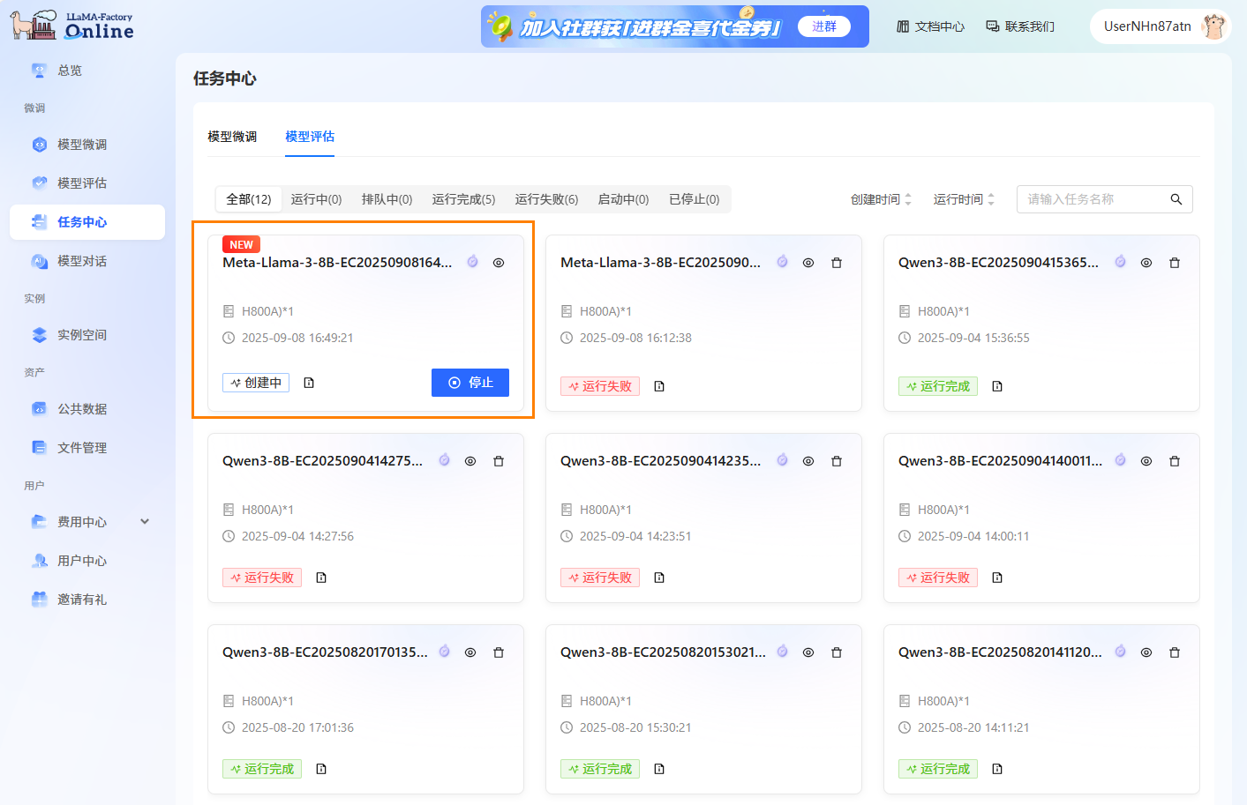Screen dimensions: 1247x805
Task: Sort tasks by 运行时间
Action: point(963,199)
